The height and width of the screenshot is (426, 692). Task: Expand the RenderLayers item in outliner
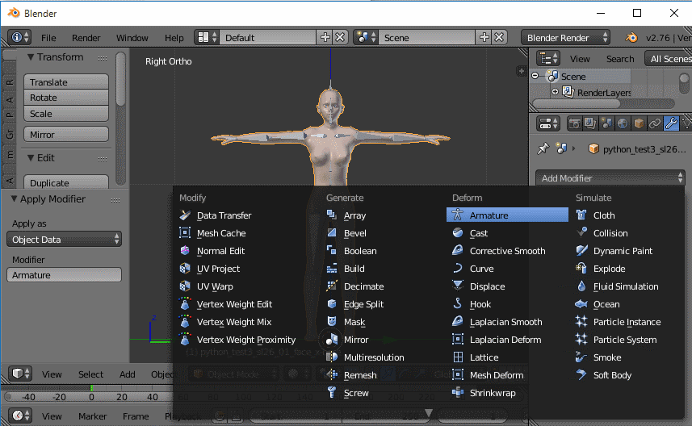click(x=556, y=92)
